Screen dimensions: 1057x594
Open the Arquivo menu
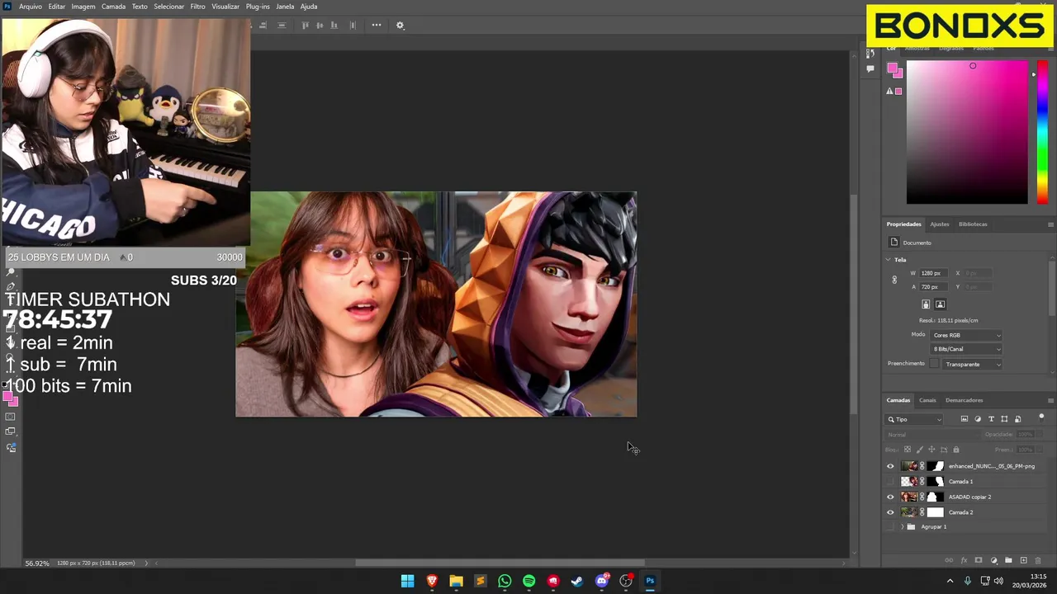click(31, 7)
